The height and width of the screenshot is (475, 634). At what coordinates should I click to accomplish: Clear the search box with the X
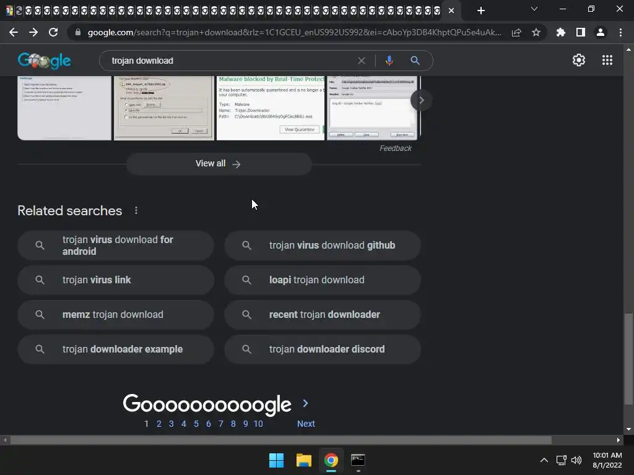(362, 61)
